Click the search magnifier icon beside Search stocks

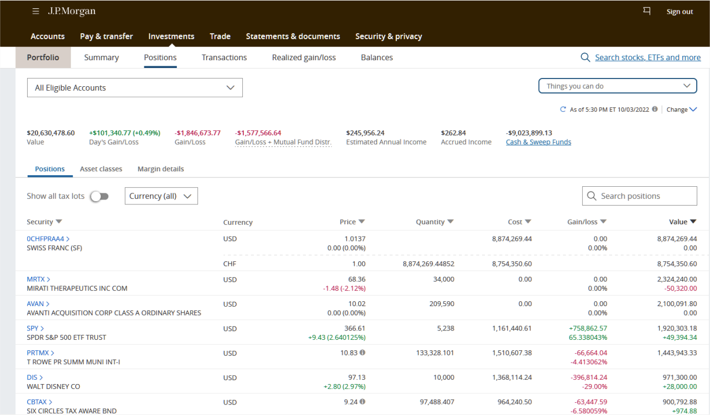pyautogui.click(x=585, y=57)
